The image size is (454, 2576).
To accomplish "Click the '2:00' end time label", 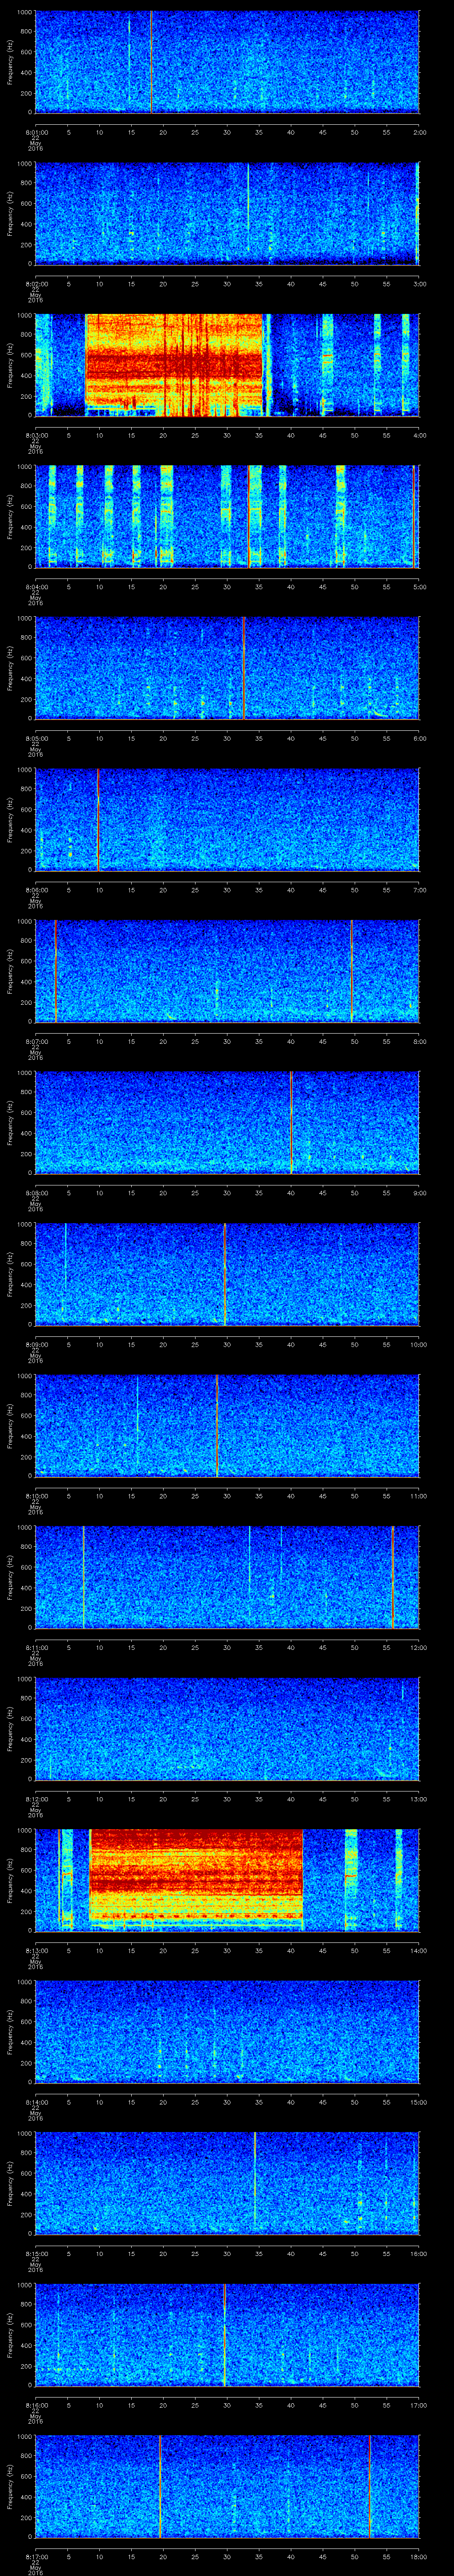I will click(x=419, y=132).
